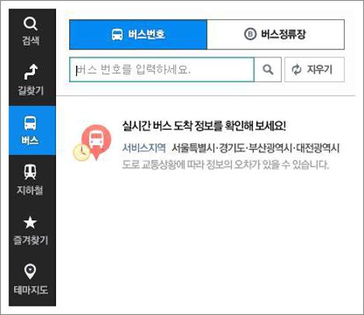Click the bus number input field
The height and width of the screenshot is (315, 364).
(x=161, y=70)
